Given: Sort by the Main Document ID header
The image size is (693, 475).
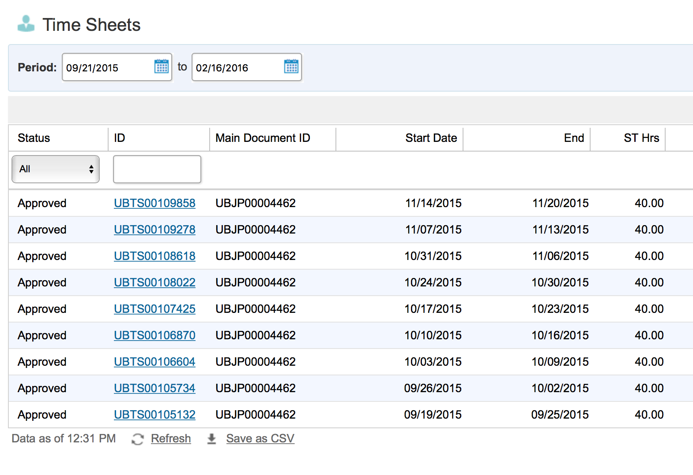Looking at the screenshot, I should [263, 138].
